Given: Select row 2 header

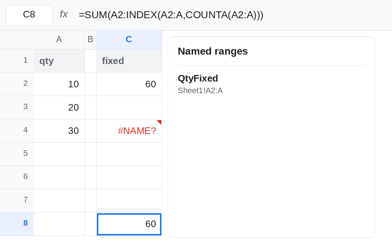Looking at the screenshot, I should pos(17,84).
